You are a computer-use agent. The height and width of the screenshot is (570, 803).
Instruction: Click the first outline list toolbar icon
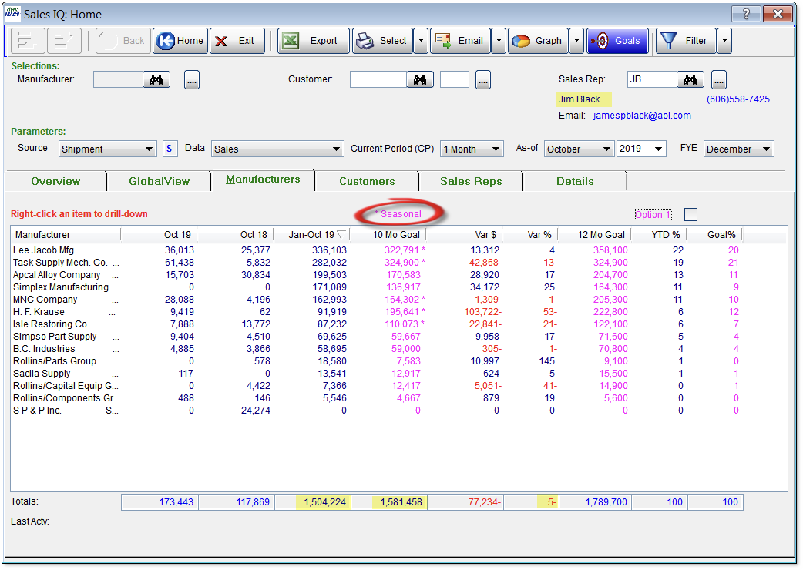point(28,40)
